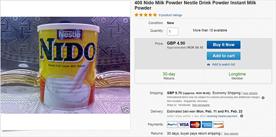Click the MasterCard payment icon
Screen dimensions: 276x137
[x=195, y=125]
